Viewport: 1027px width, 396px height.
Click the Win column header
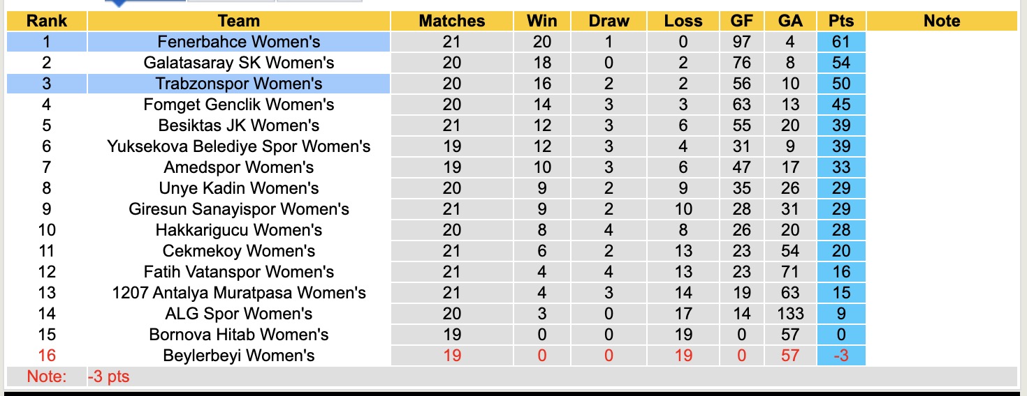click(x=542, y=21)
